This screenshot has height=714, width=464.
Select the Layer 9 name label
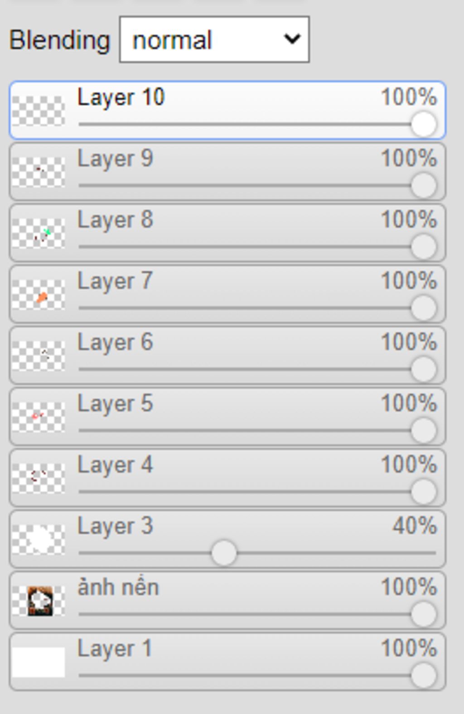click(115, 159)
